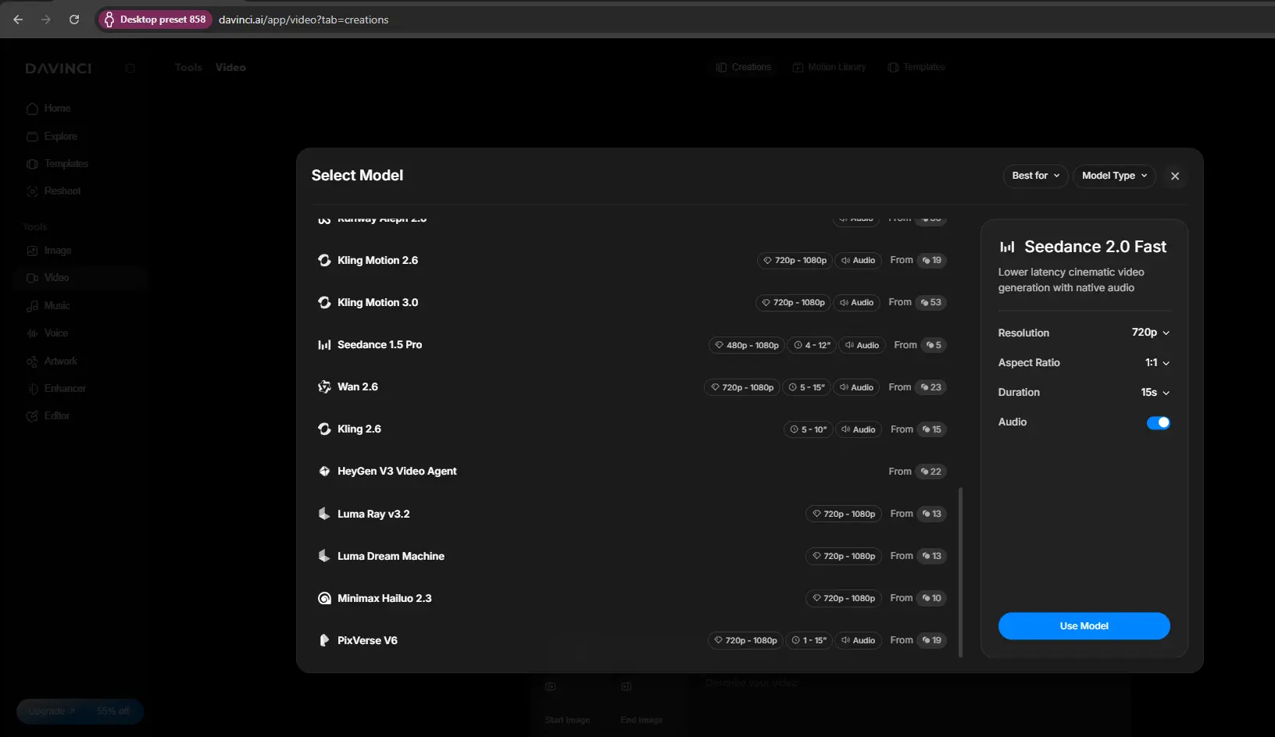Click the Luma Ray v3.2 logo icon
Image resolution: width=1275 pixels, height=737 pixels.
(324, 514)
